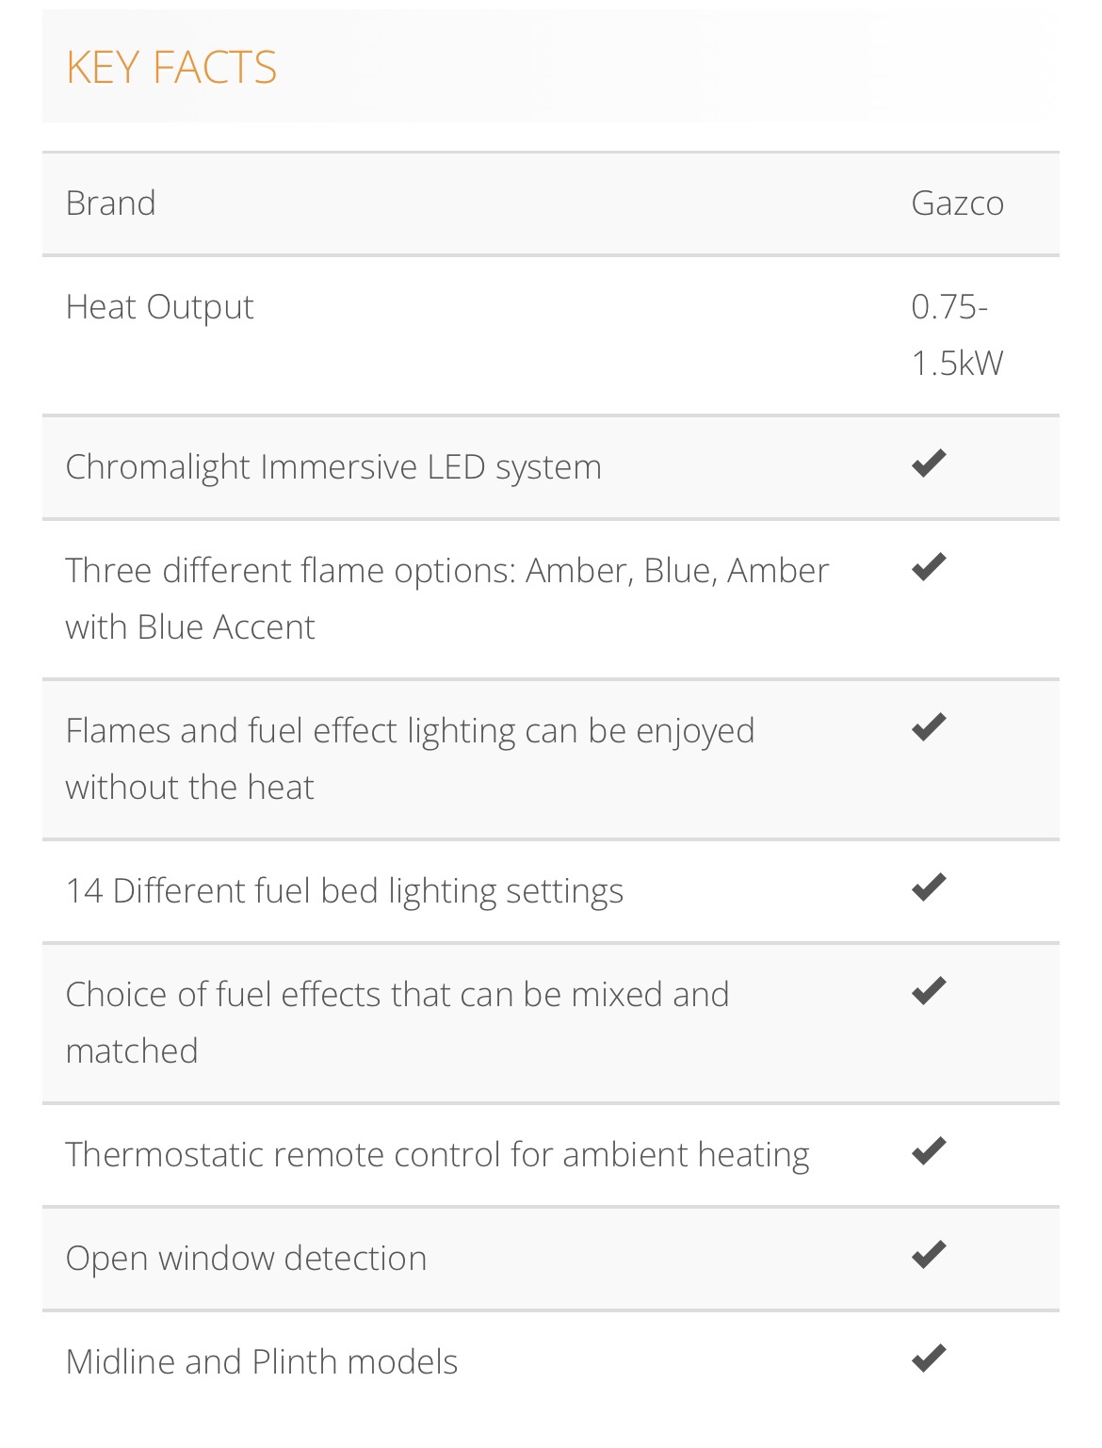Click the Gazco brand value
This screenshot has height=1448, width=1102.
[x=958, y=203]
